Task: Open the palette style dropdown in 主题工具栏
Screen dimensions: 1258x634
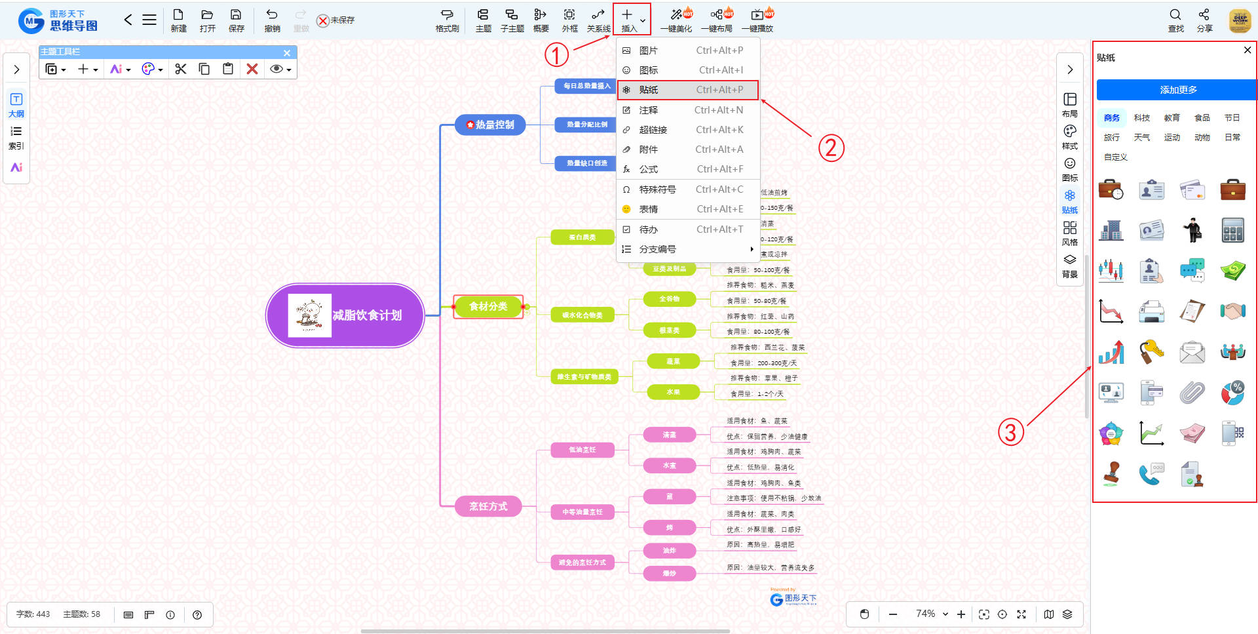Action: (x=152, y=69)
